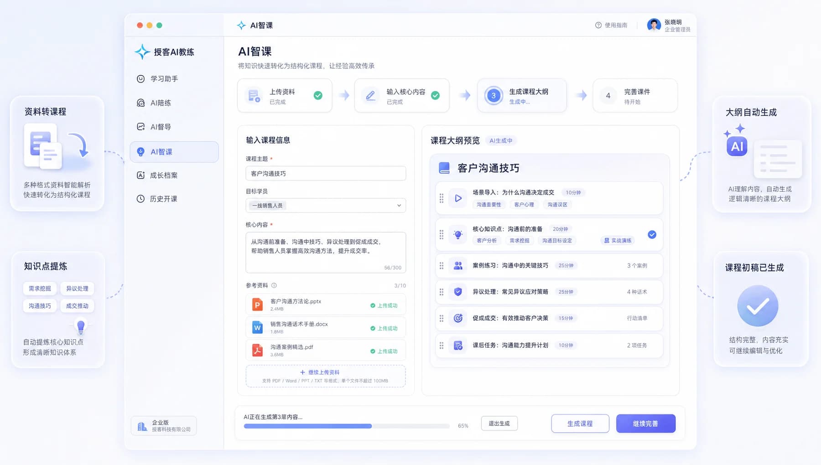Click the 退出生成 button

pos(499,424)
